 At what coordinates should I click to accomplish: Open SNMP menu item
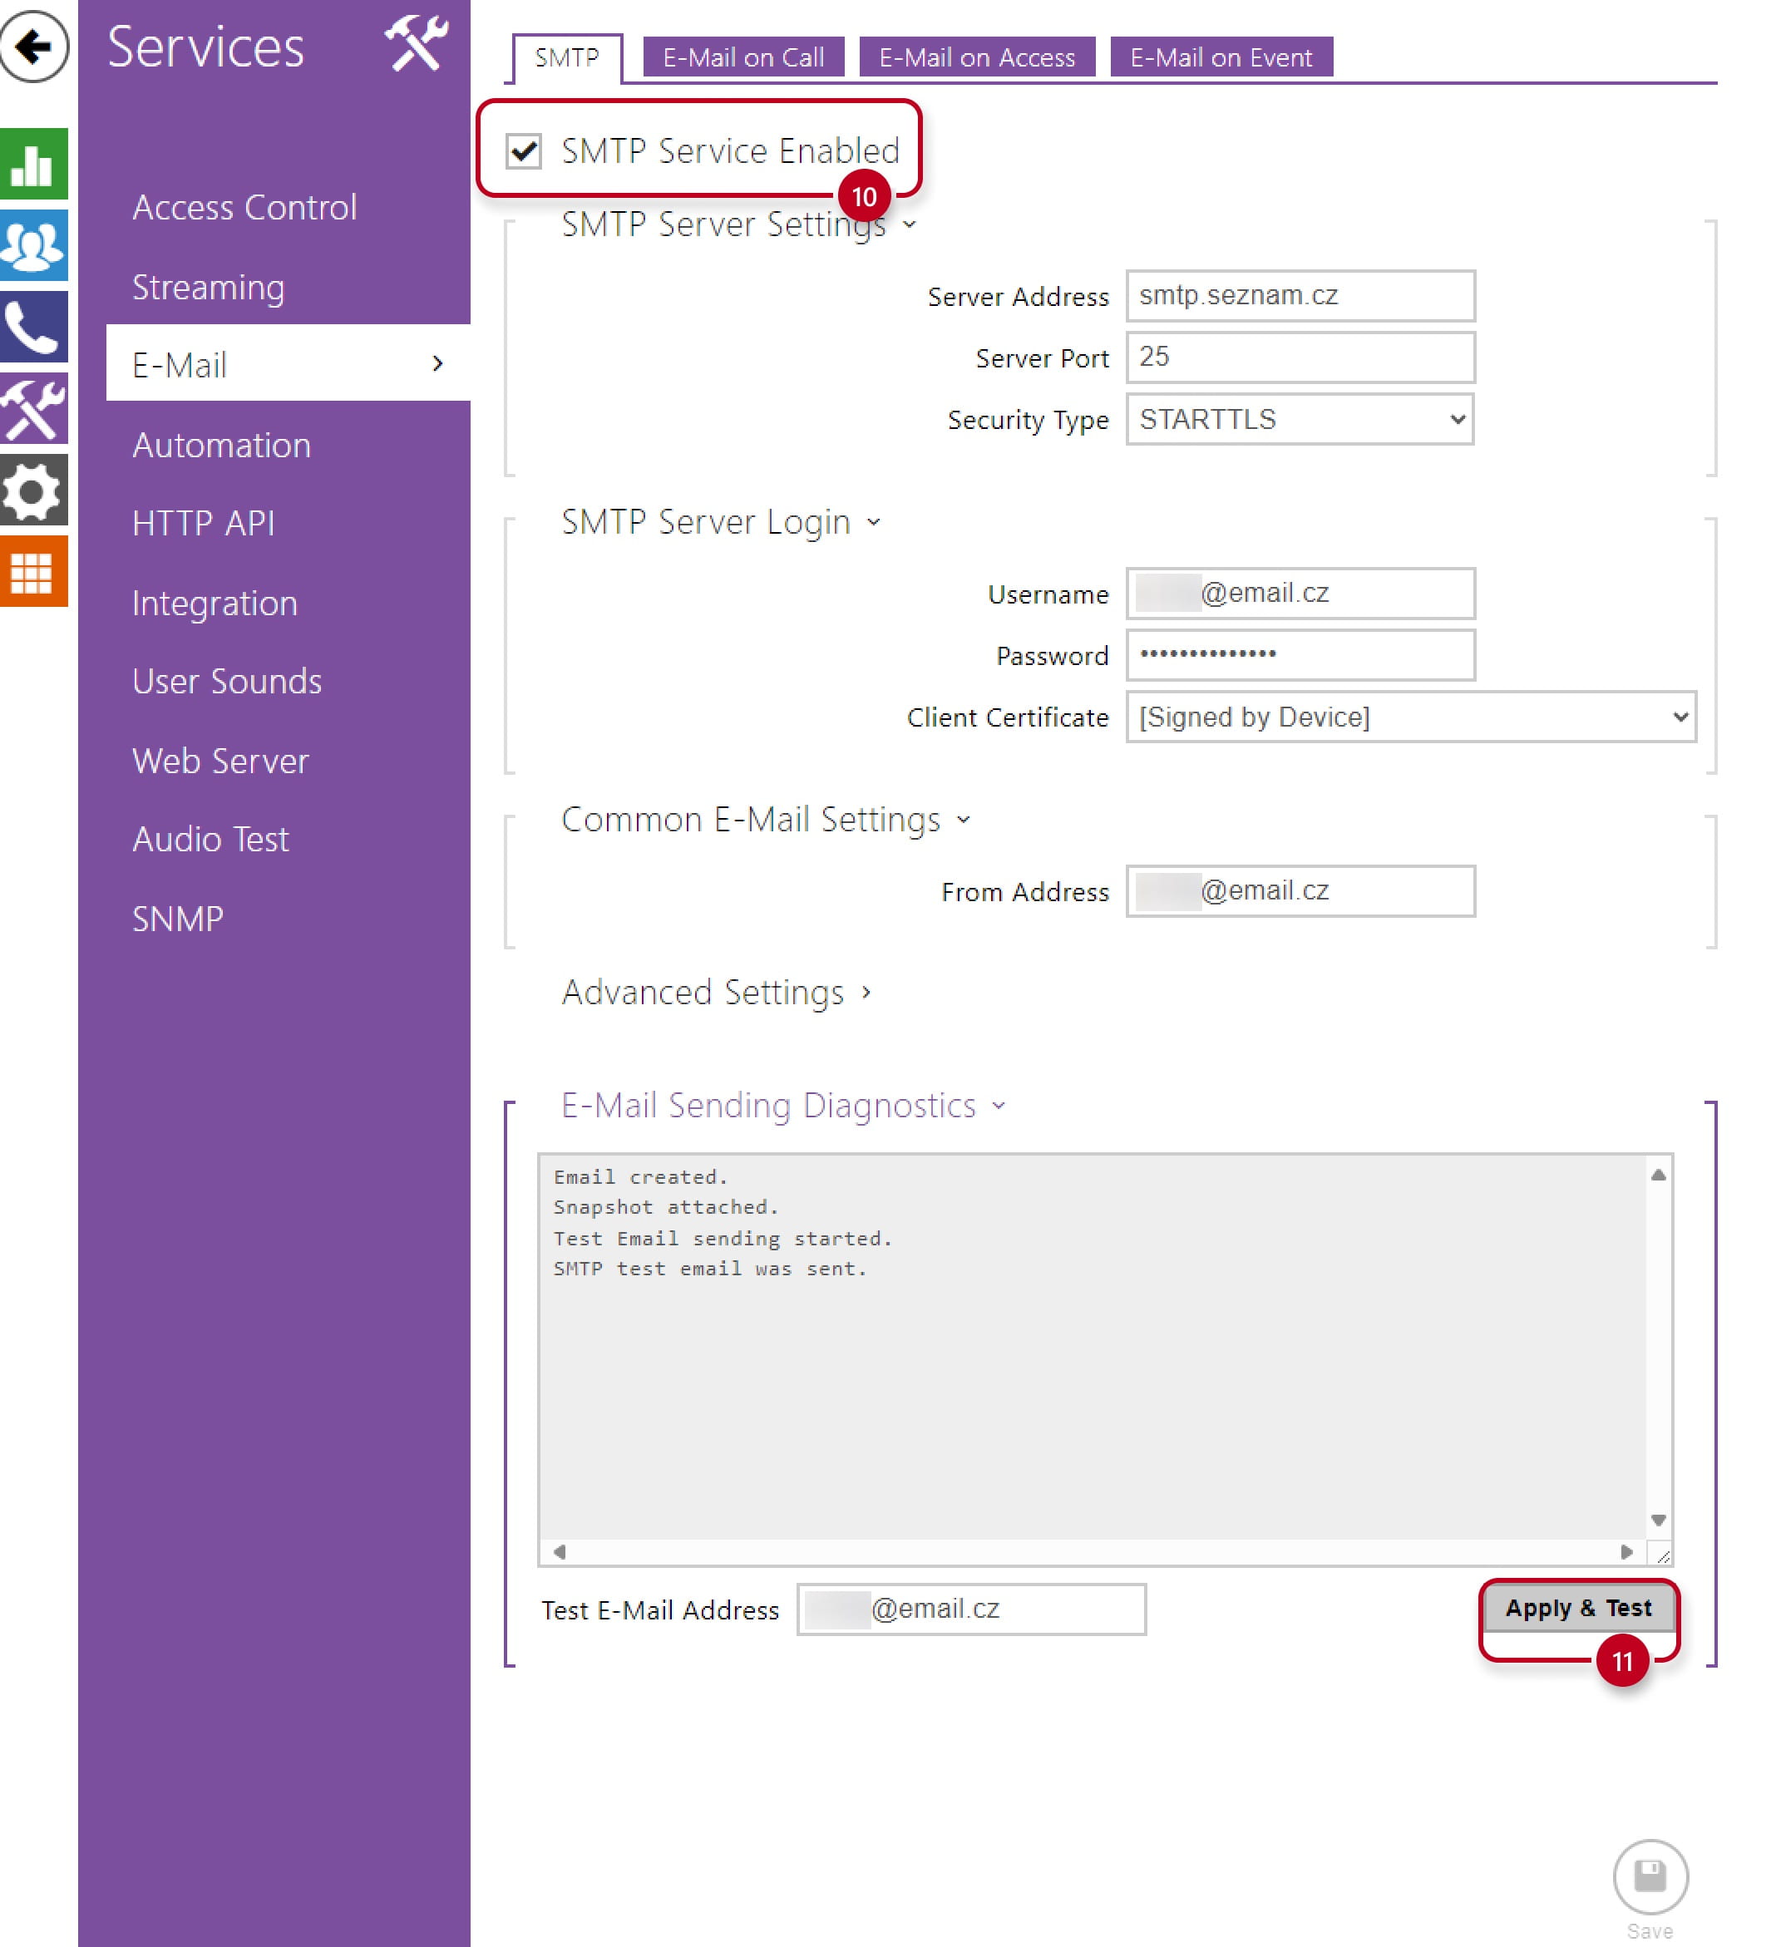(178, 919)
